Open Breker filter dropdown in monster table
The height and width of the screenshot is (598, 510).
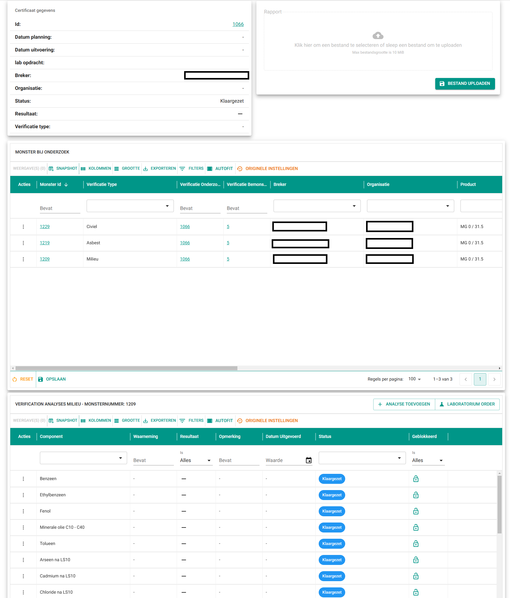point(317,206)
